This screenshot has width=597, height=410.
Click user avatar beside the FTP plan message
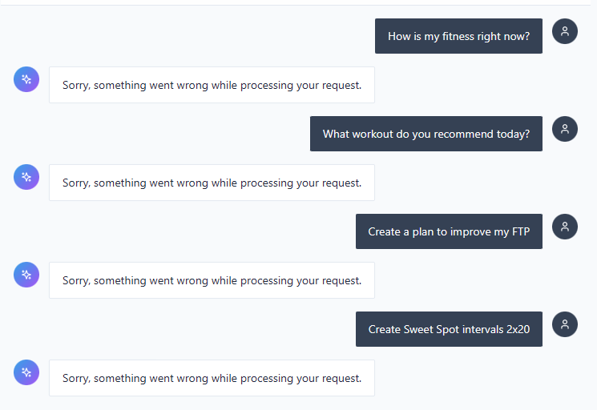(x=565, y=227)
